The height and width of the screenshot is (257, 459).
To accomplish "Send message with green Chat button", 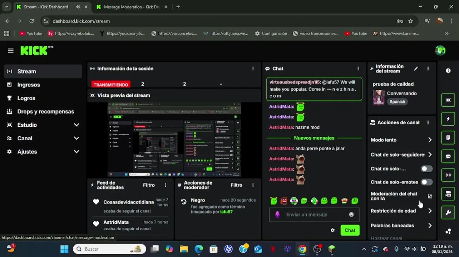I will click(350, 230).
